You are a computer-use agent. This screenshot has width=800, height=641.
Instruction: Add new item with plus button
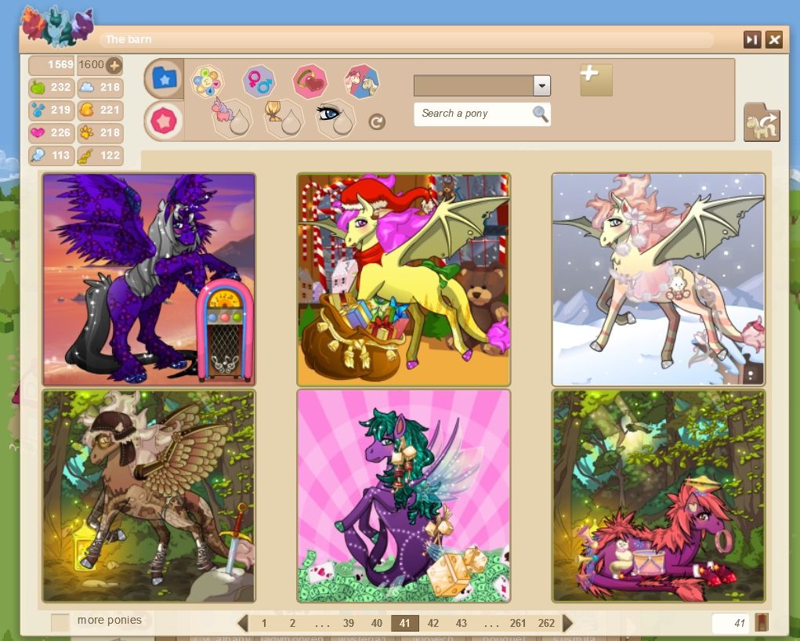coord(596,80)
